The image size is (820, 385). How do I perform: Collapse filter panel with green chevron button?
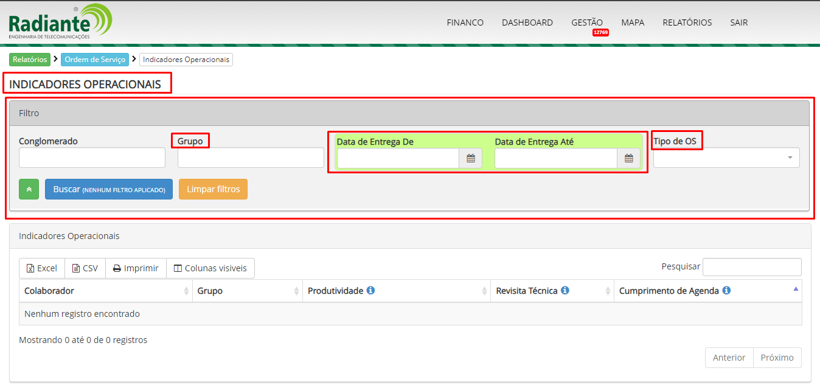tap(29, 189)
